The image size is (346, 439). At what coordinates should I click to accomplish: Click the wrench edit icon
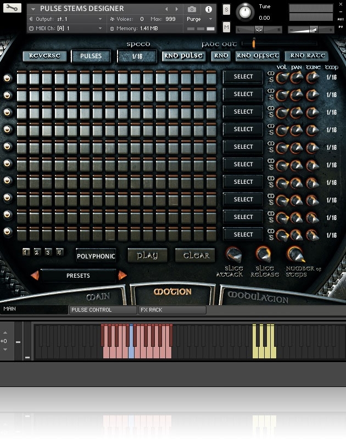13,8
